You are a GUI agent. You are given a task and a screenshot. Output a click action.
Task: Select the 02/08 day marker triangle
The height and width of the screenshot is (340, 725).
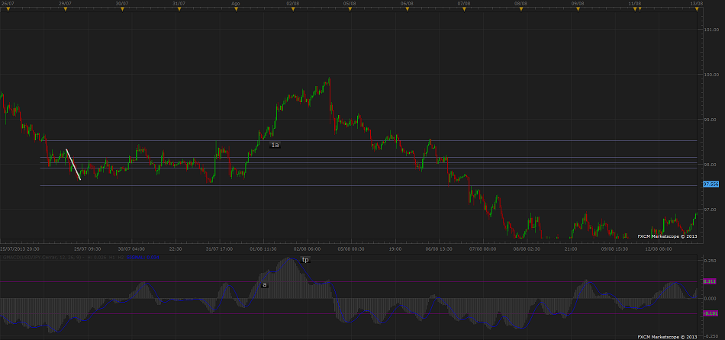(x=292, y=8)
